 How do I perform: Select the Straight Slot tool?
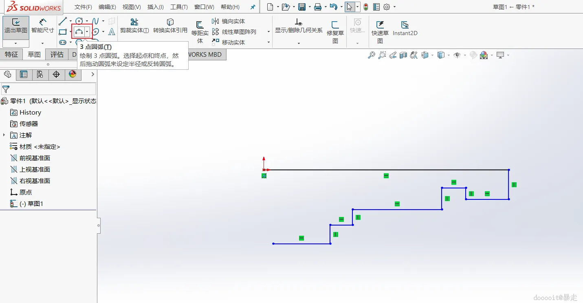(62, 42)
